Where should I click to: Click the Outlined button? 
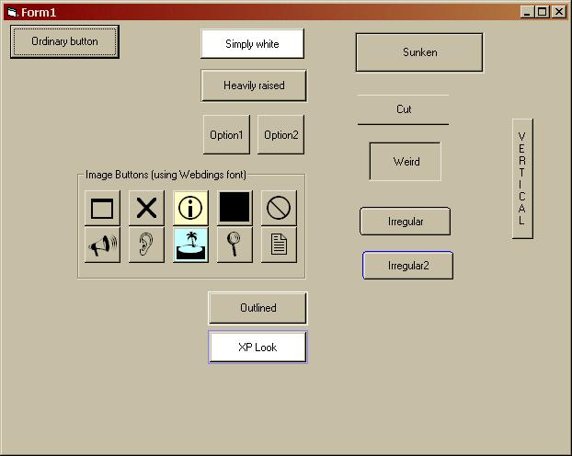tap(257, 308)
